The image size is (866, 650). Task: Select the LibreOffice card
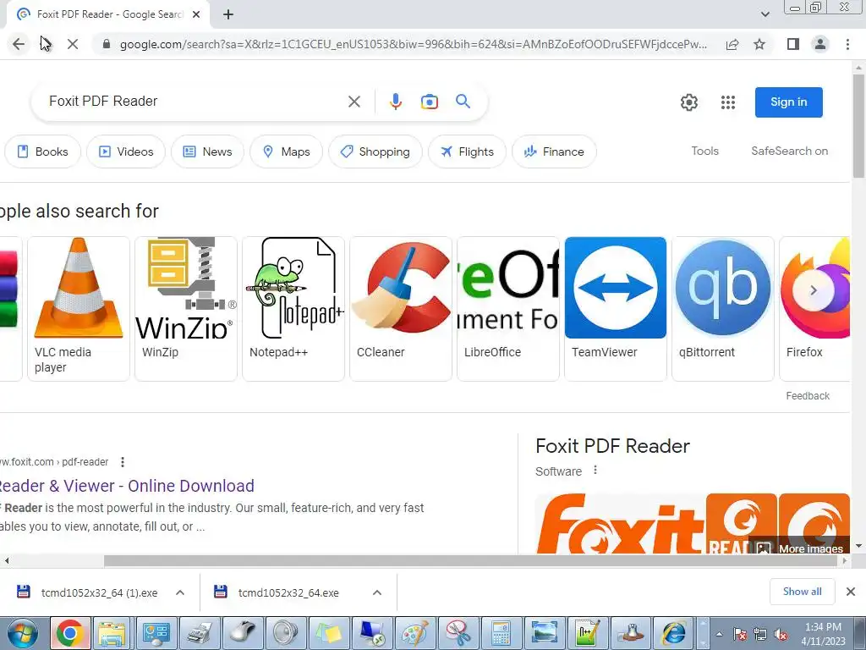(x=508, y=308)
